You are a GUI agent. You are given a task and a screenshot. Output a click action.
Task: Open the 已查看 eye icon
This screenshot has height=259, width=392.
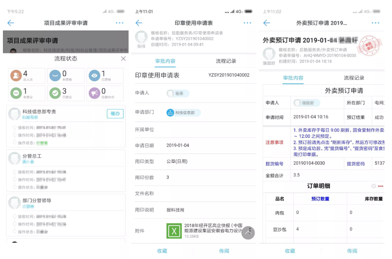click(94, 75)
